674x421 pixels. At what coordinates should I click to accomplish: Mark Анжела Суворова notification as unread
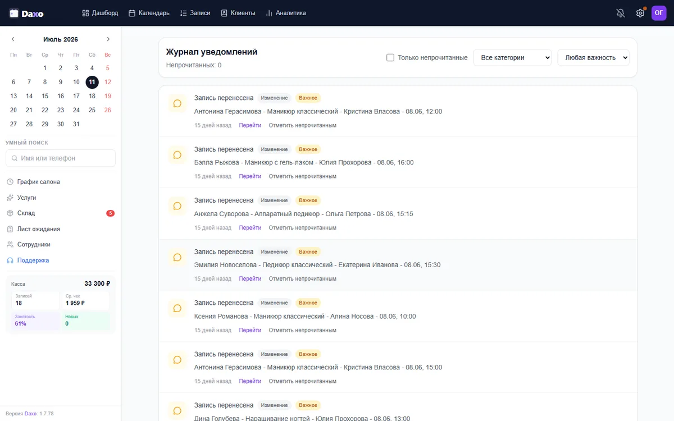pos(302,228)
